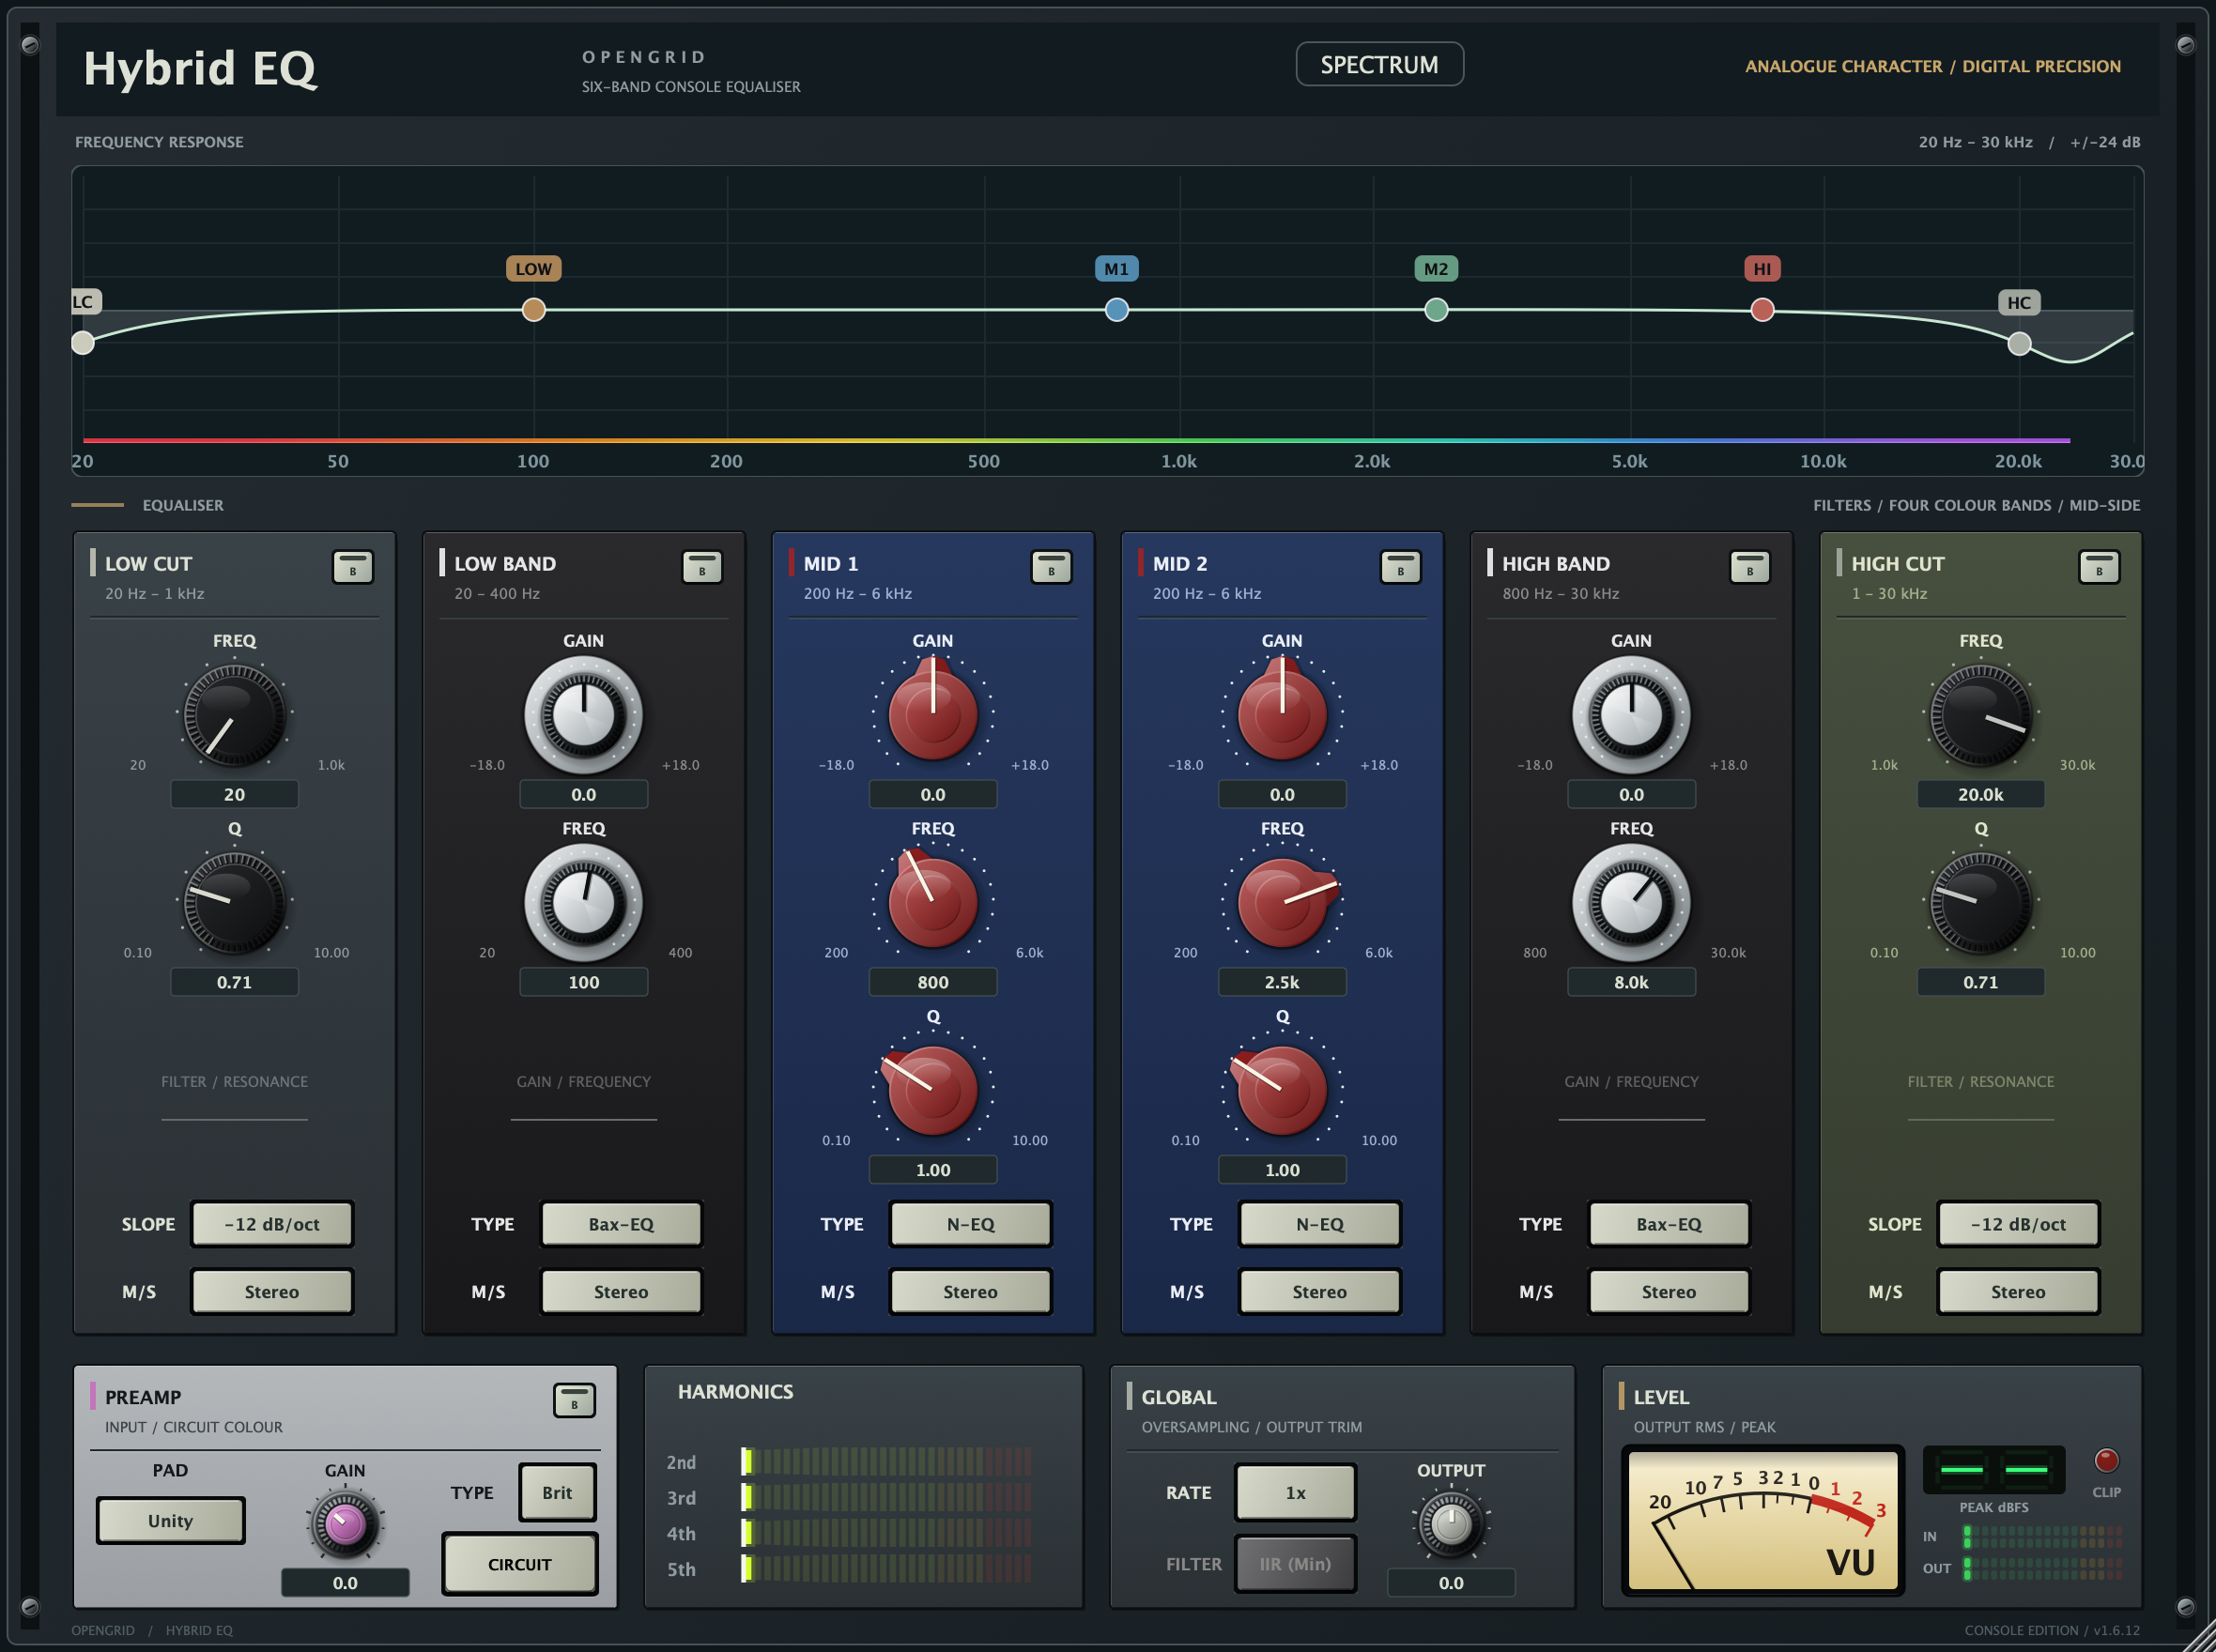This screenshot has width=2216, height=1652.
Task: Toggle the High Cut bypass button
Action: pos(2098,567)
